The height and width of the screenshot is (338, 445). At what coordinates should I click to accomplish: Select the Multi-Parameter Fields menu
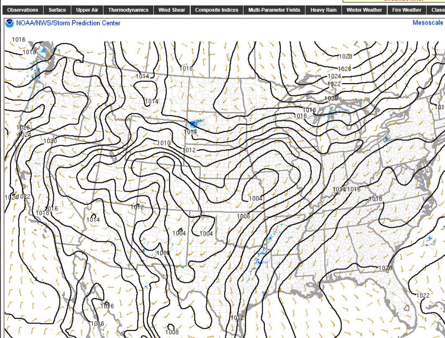click(274, 10)
